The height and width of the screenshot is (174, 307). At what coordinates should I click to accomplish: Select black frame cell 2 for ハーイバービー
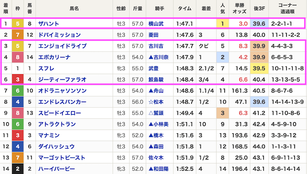[x=18, y=169]
